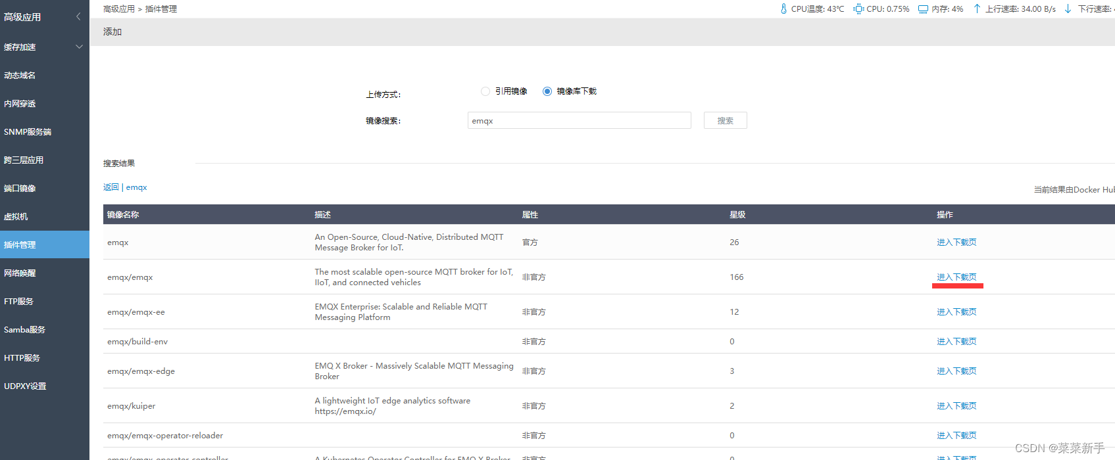Click the emqx/emqx-edge image name cell
The width and height of the screenshot is (1115, 460).
[x=141, y=371]
